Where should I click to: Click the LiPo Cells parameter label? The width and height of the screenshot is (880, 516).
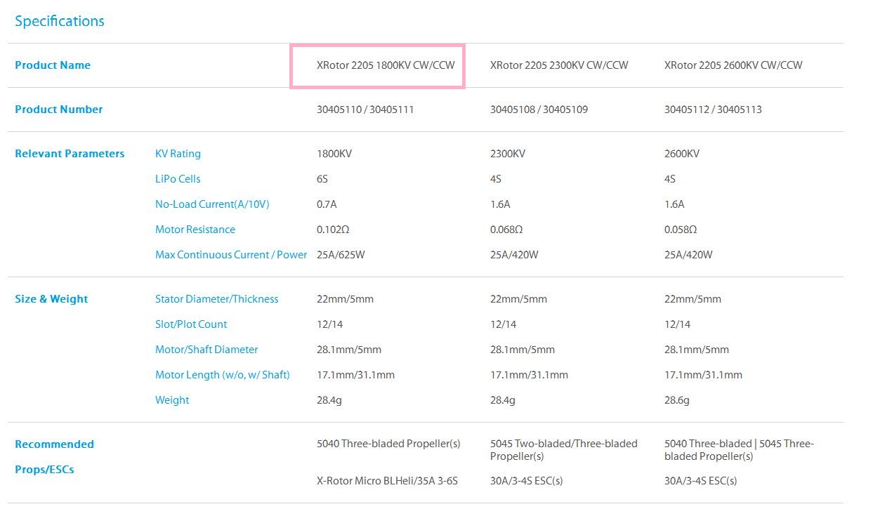(x=178, y=179)
